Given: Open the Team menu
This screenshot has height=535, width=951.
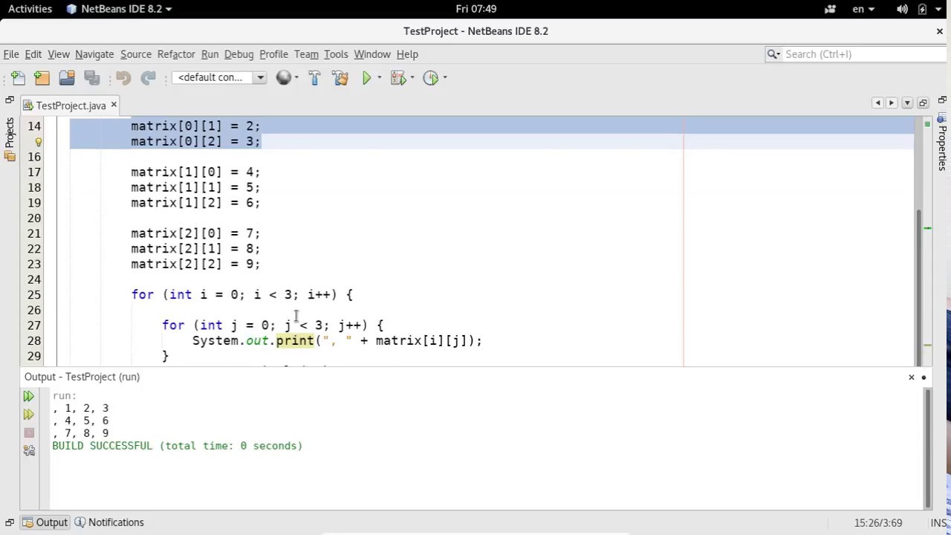Looking at the screenshot, I should [x=306, y=54].
